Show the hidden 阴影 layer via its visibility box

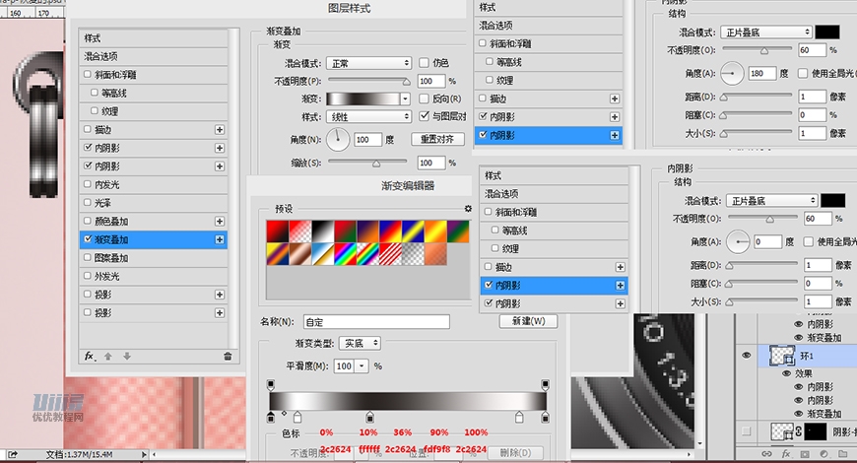click(746, 431)
